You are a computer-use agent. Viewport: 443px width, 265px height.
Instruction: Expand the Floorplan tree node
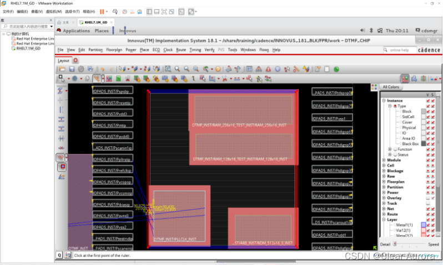click(x=384, y=182)
